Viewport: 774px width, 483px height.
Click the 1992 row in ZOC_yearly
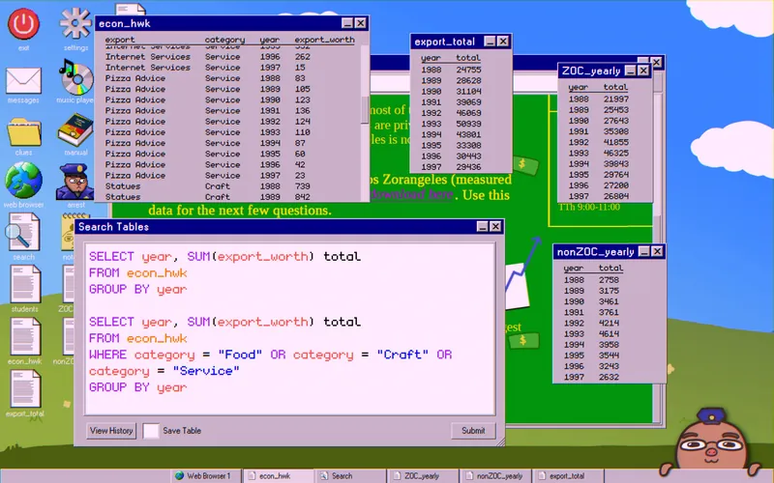click(598, 142)
